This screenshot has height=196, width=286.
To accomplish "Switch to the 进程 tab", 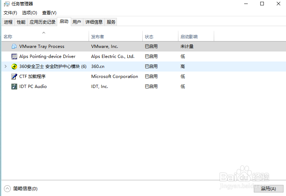I will (x=8, y=22).
